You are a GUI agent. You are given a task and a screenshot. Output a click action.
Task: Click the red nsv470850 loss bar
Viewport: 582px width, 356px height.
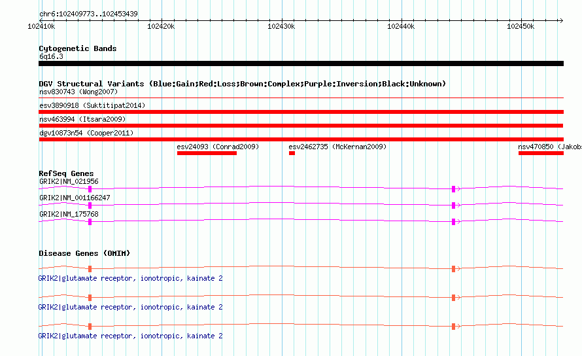tap(541, 153)
